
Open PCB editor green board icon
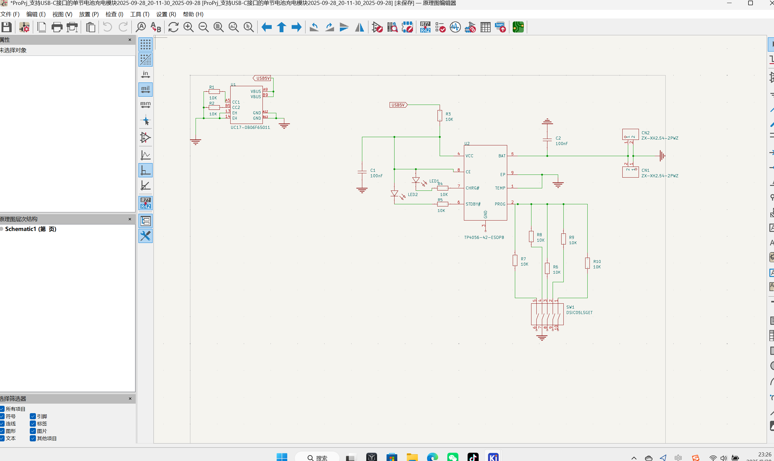(518, 27)
